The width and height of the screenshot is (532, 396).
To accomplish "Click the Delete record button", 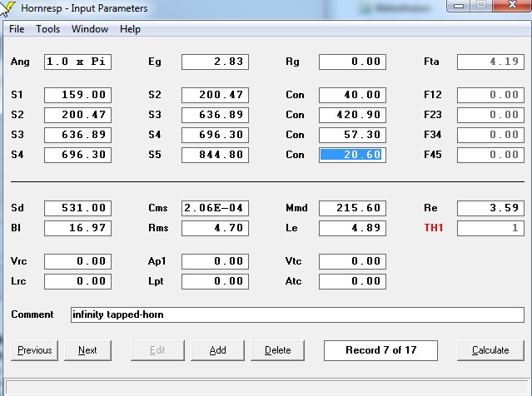I will [x=277, y=350].
